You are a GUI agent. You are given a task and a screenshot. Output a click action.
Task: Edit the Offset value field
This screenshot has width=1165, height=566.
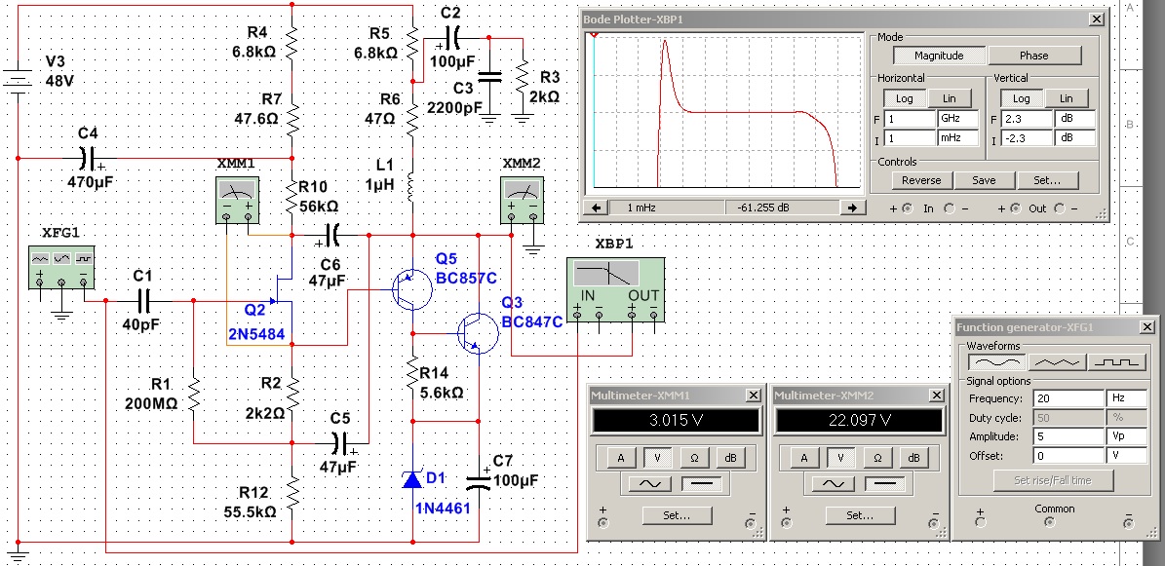point(1068,455)
